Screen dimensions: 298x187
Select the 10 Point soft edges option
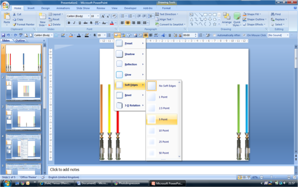pos(163,131)
